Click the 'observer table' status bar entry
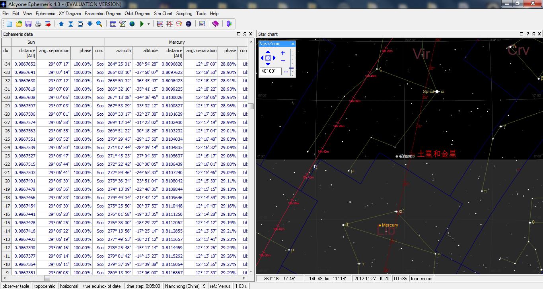This screenshot has height=289, width=543. click(x=16, y=286)
